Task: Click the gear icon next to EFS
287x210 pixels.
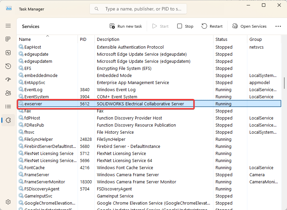Action: click(21, 68)
